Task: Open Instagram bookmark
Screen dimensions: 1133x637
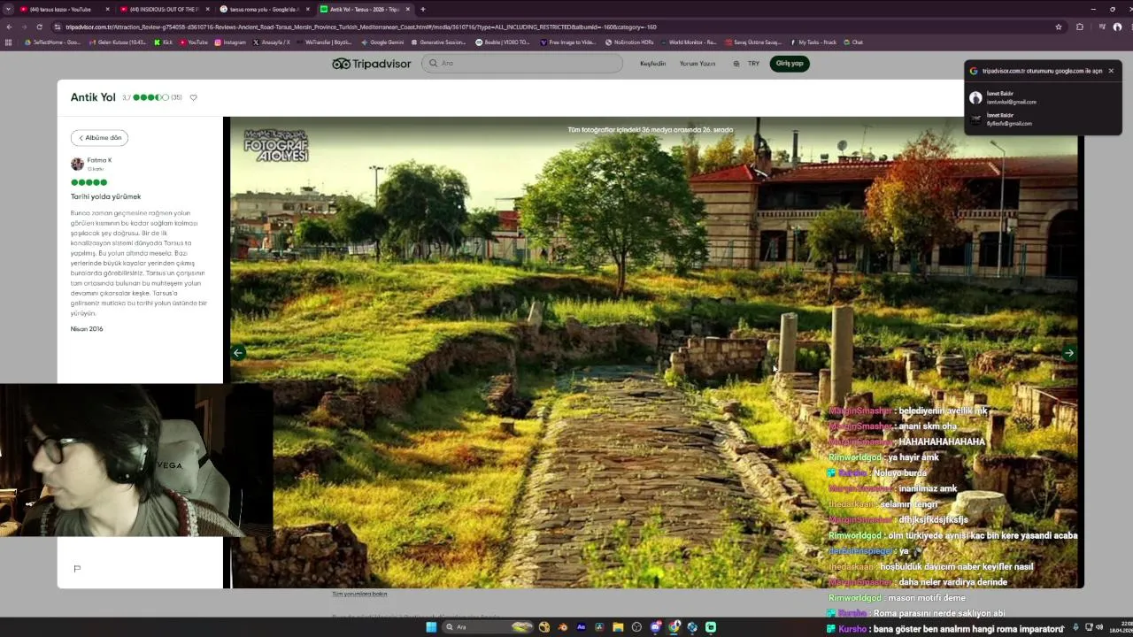Action: click(230, 42)
